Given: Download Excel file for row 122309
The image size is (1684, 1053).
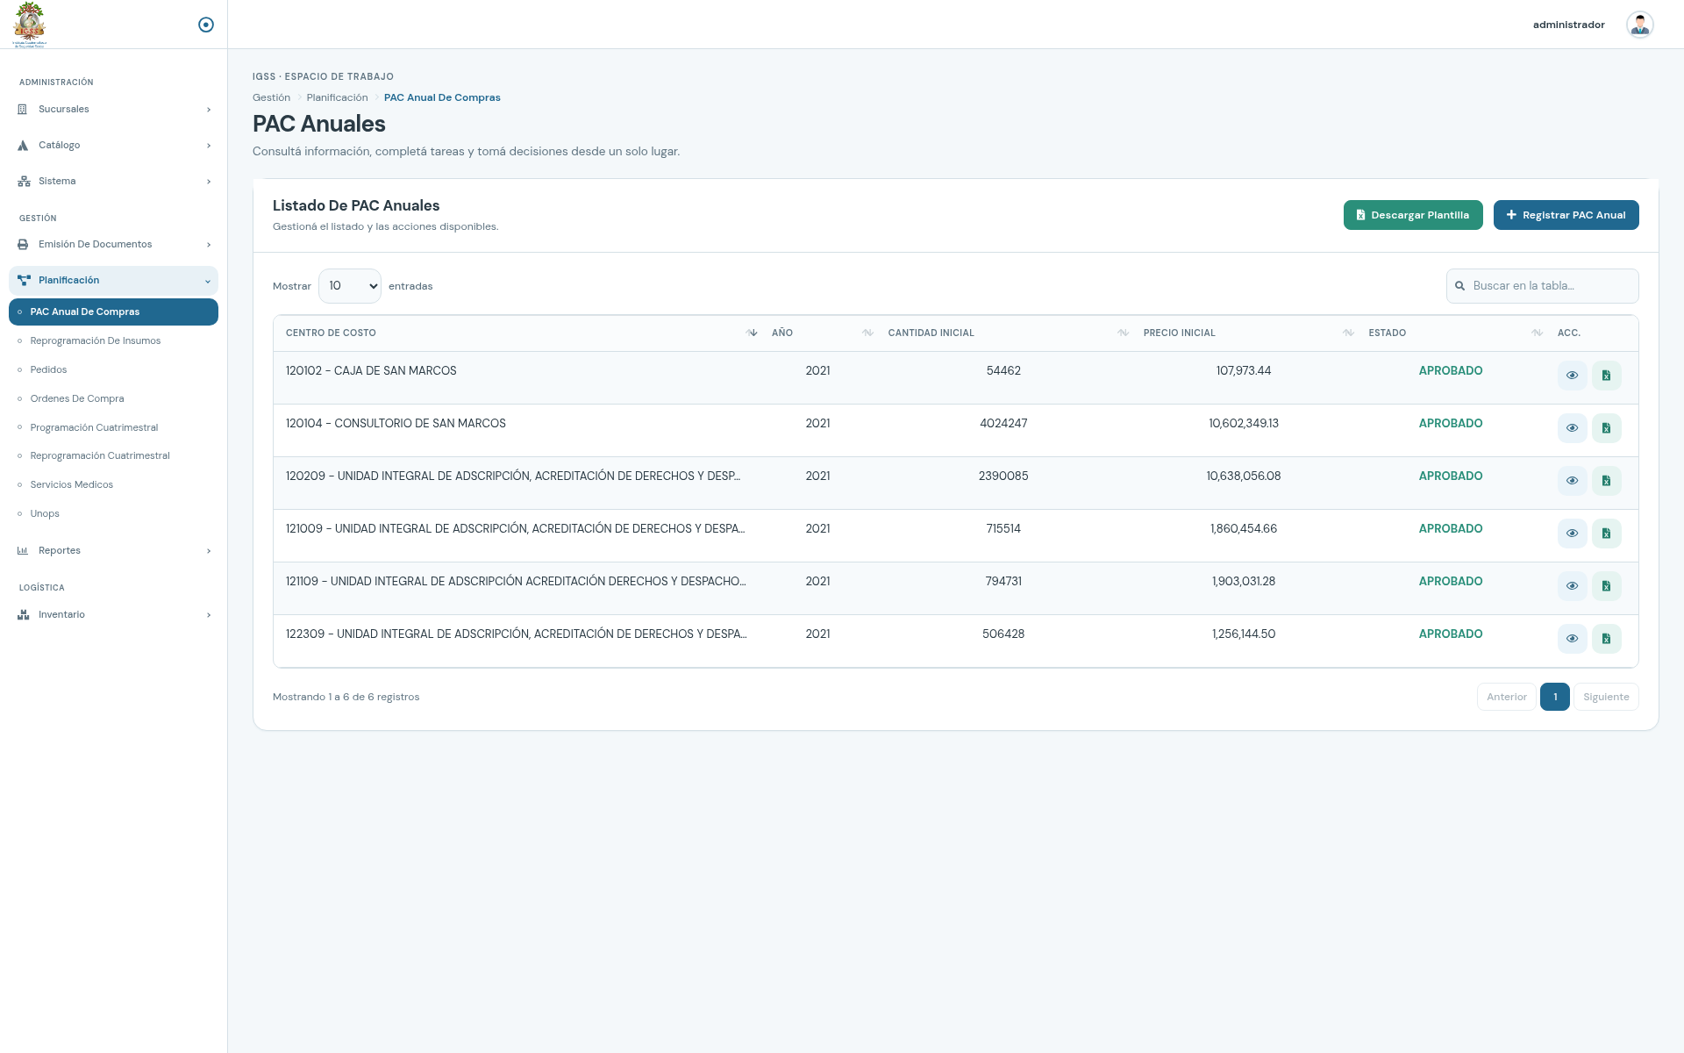Looking at the screenshot, I should click(x=1606, y=639).
